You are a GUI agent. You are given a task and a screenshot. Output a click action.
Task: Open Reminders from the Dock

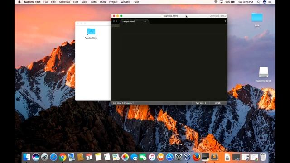click(x=107, y=157)
